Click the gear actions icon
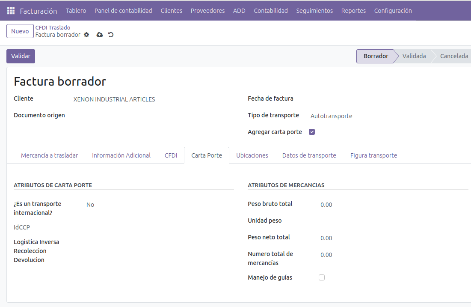 pos(86,35)
